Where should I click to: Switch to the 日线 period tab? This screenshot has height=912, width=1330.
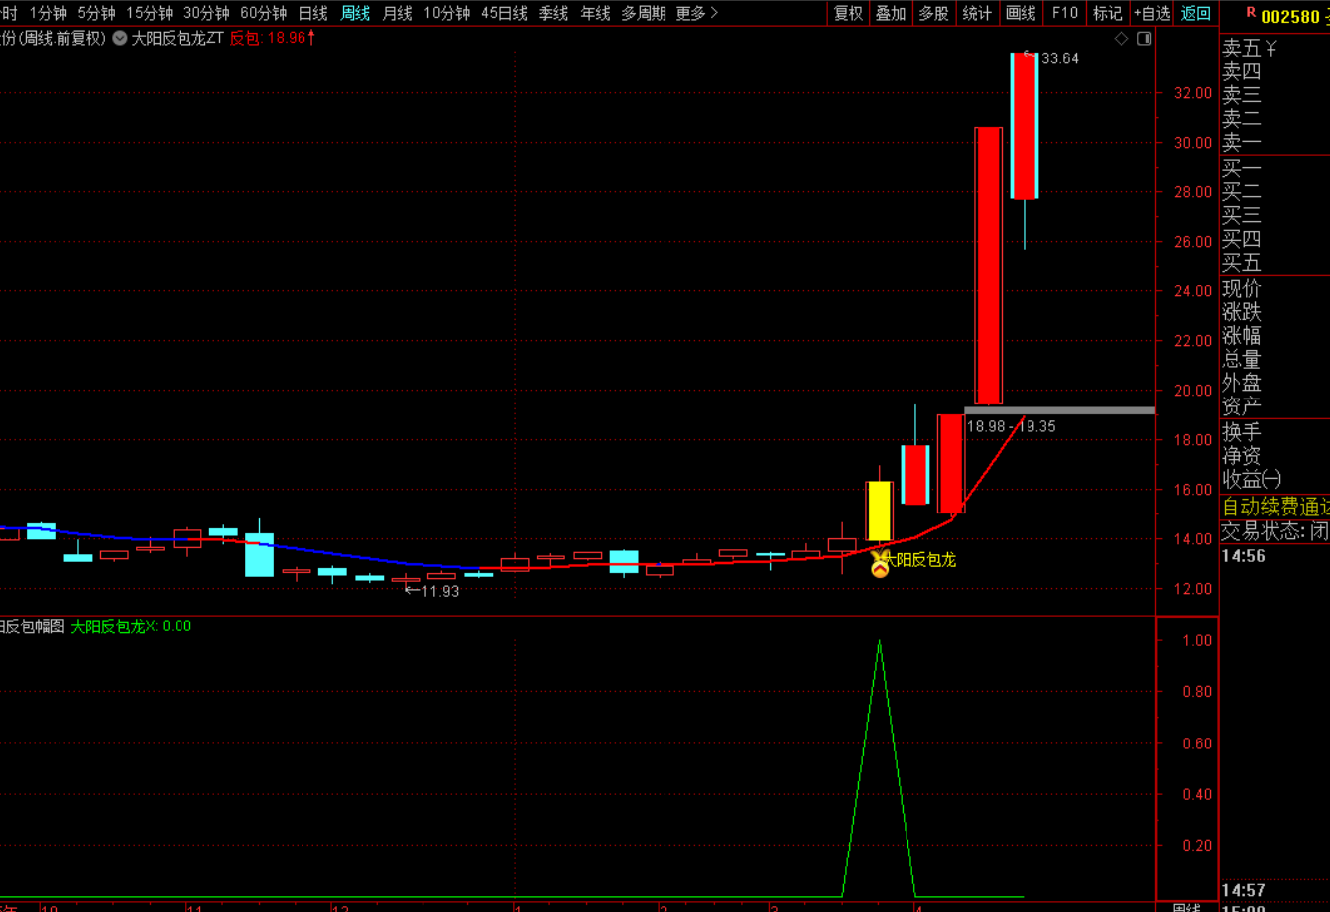[x=312, y=13]
